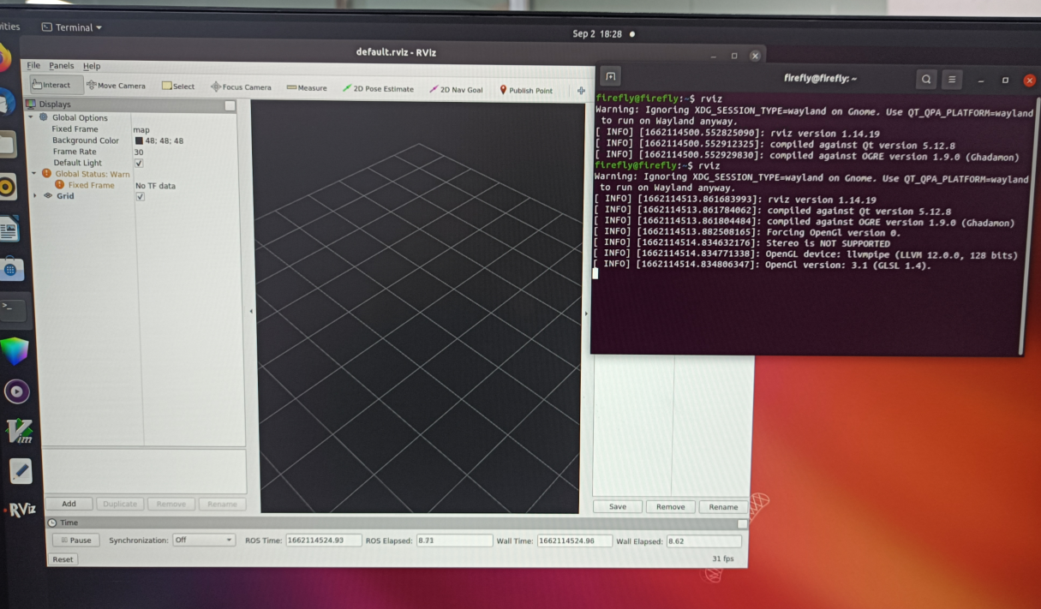This screenshot has height=609, width=1041.
Task: Open the File menu in RViz
Action: click(x=33, y=65)
